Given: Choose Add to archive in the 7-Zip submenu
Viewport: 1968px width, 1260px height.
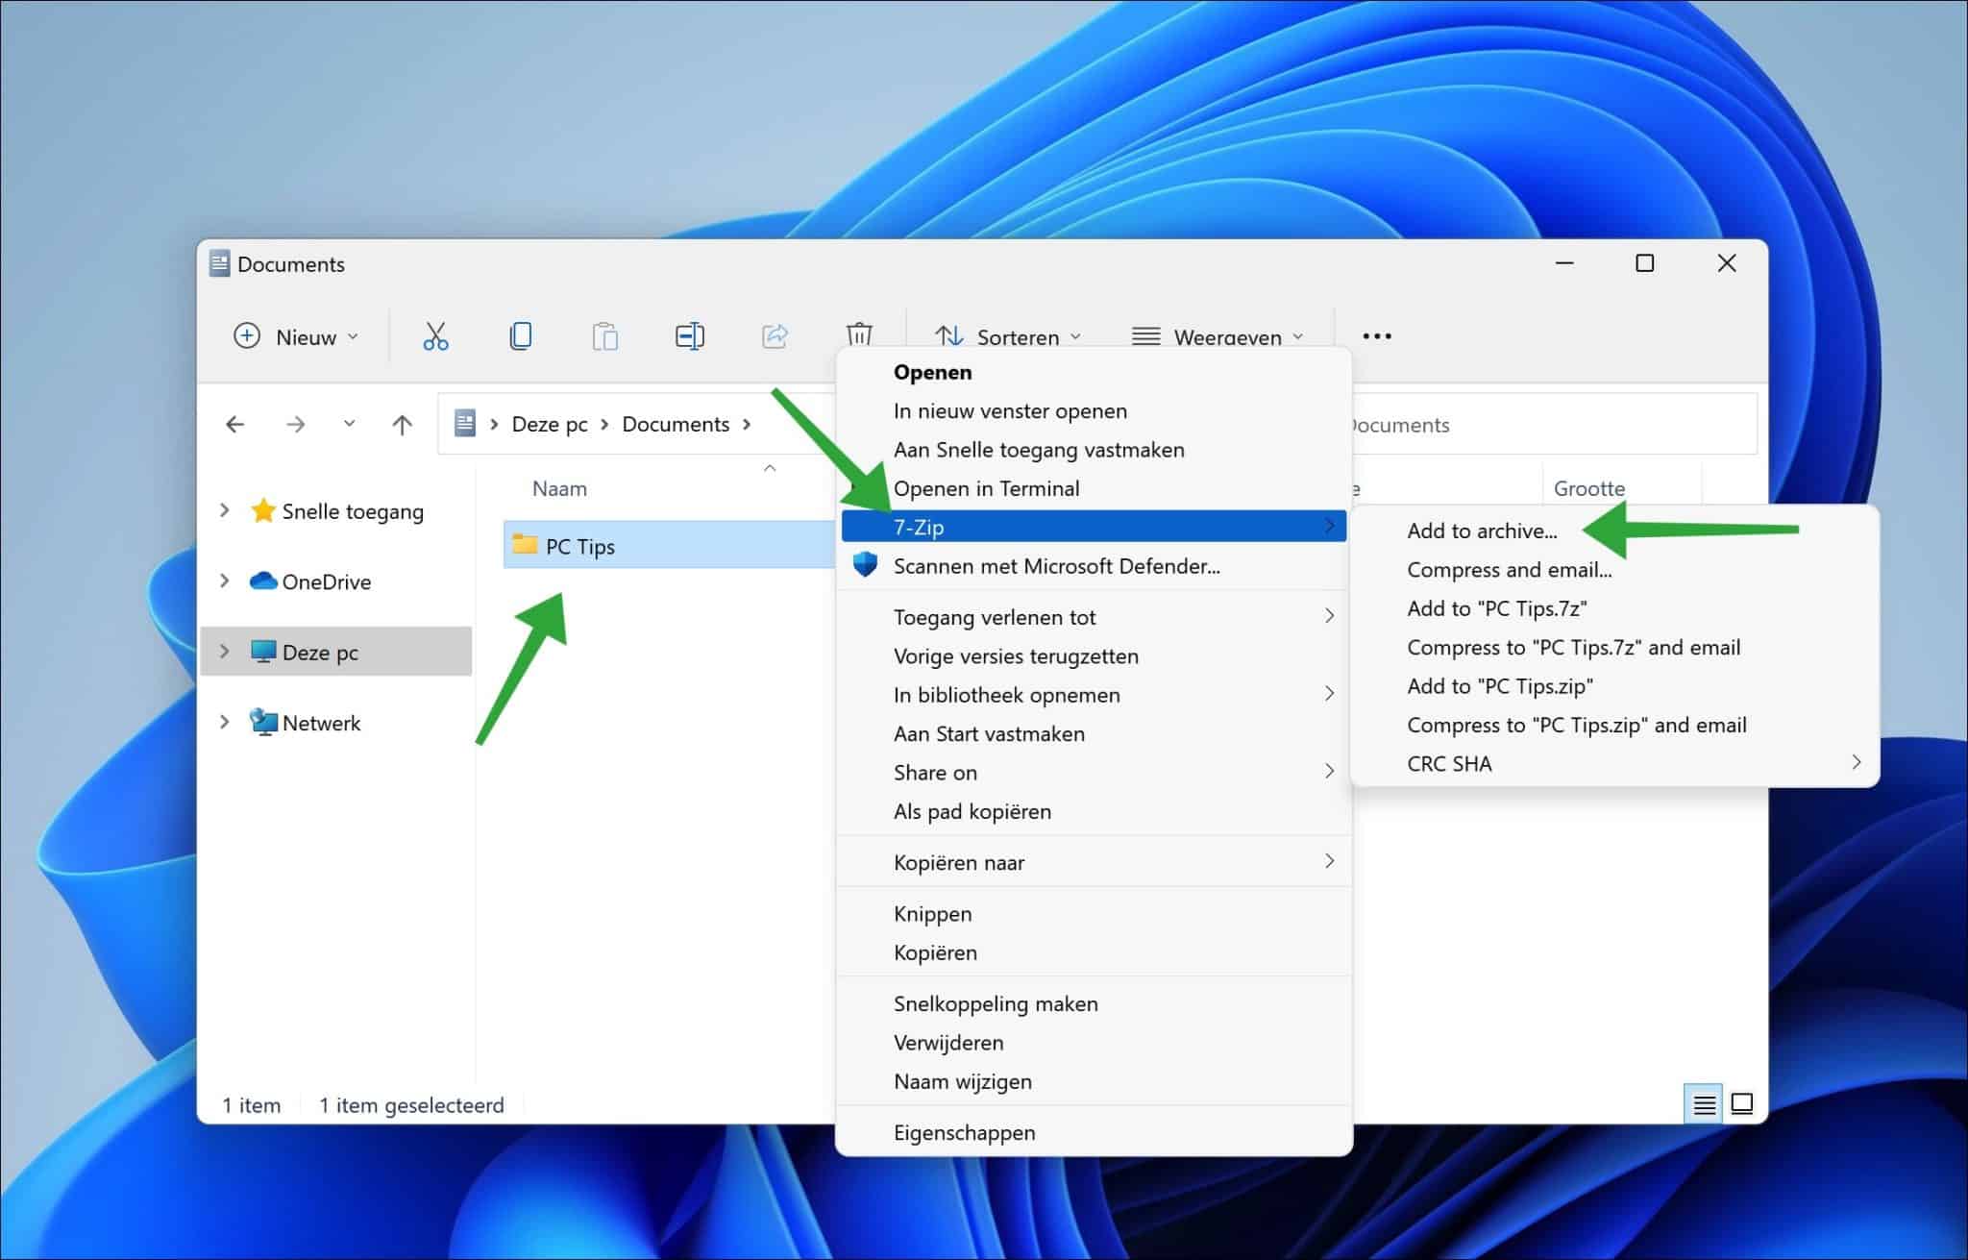Looking at the screenshot, I should pos(1483,531).
